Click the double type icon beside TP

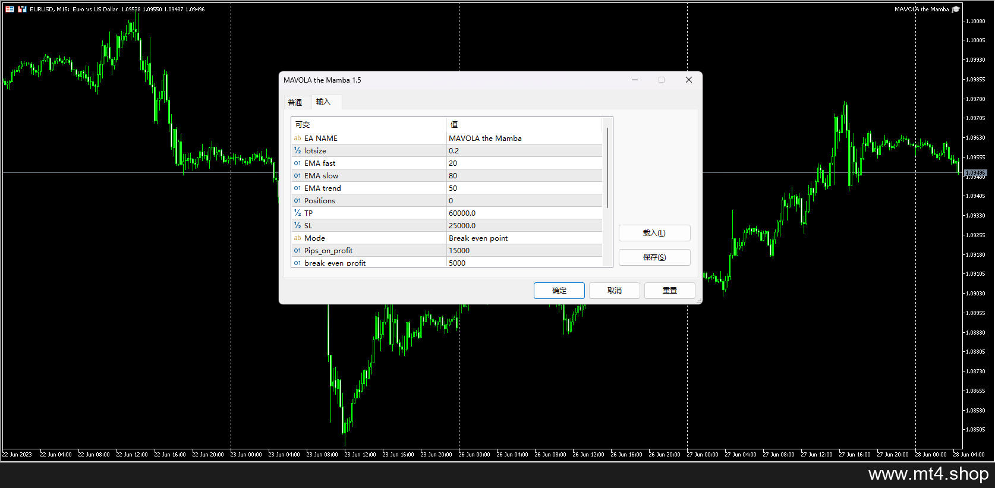[297, 213]
